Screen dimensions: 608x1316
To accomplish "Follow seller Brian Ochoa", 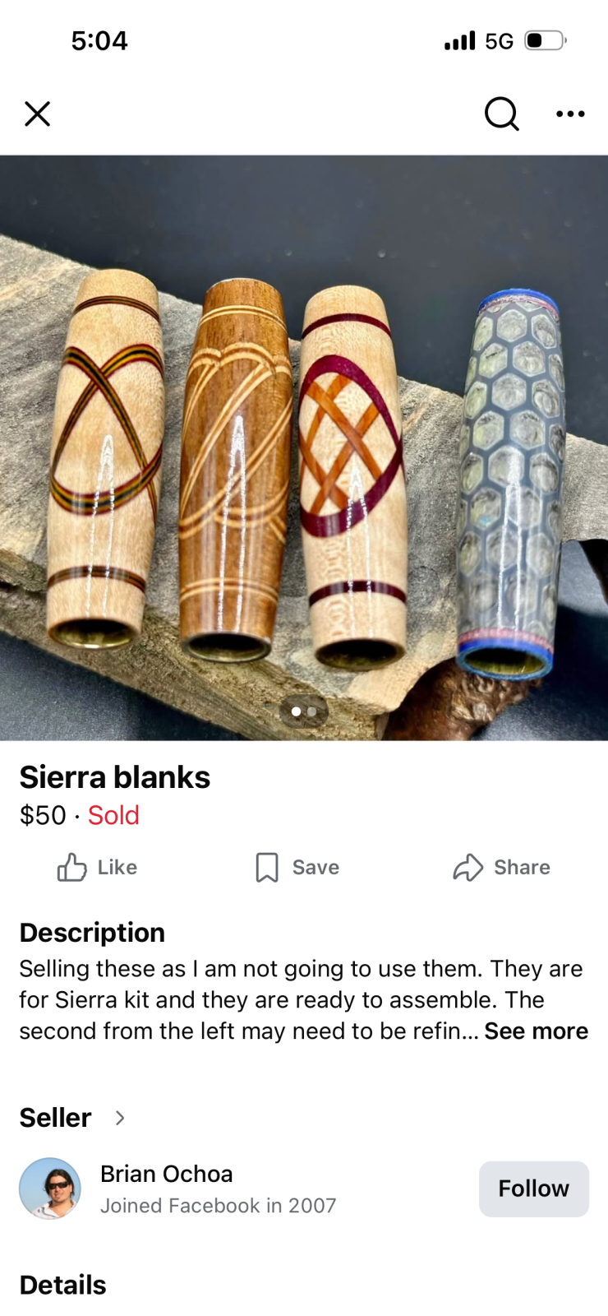I will pos(533,1189).
